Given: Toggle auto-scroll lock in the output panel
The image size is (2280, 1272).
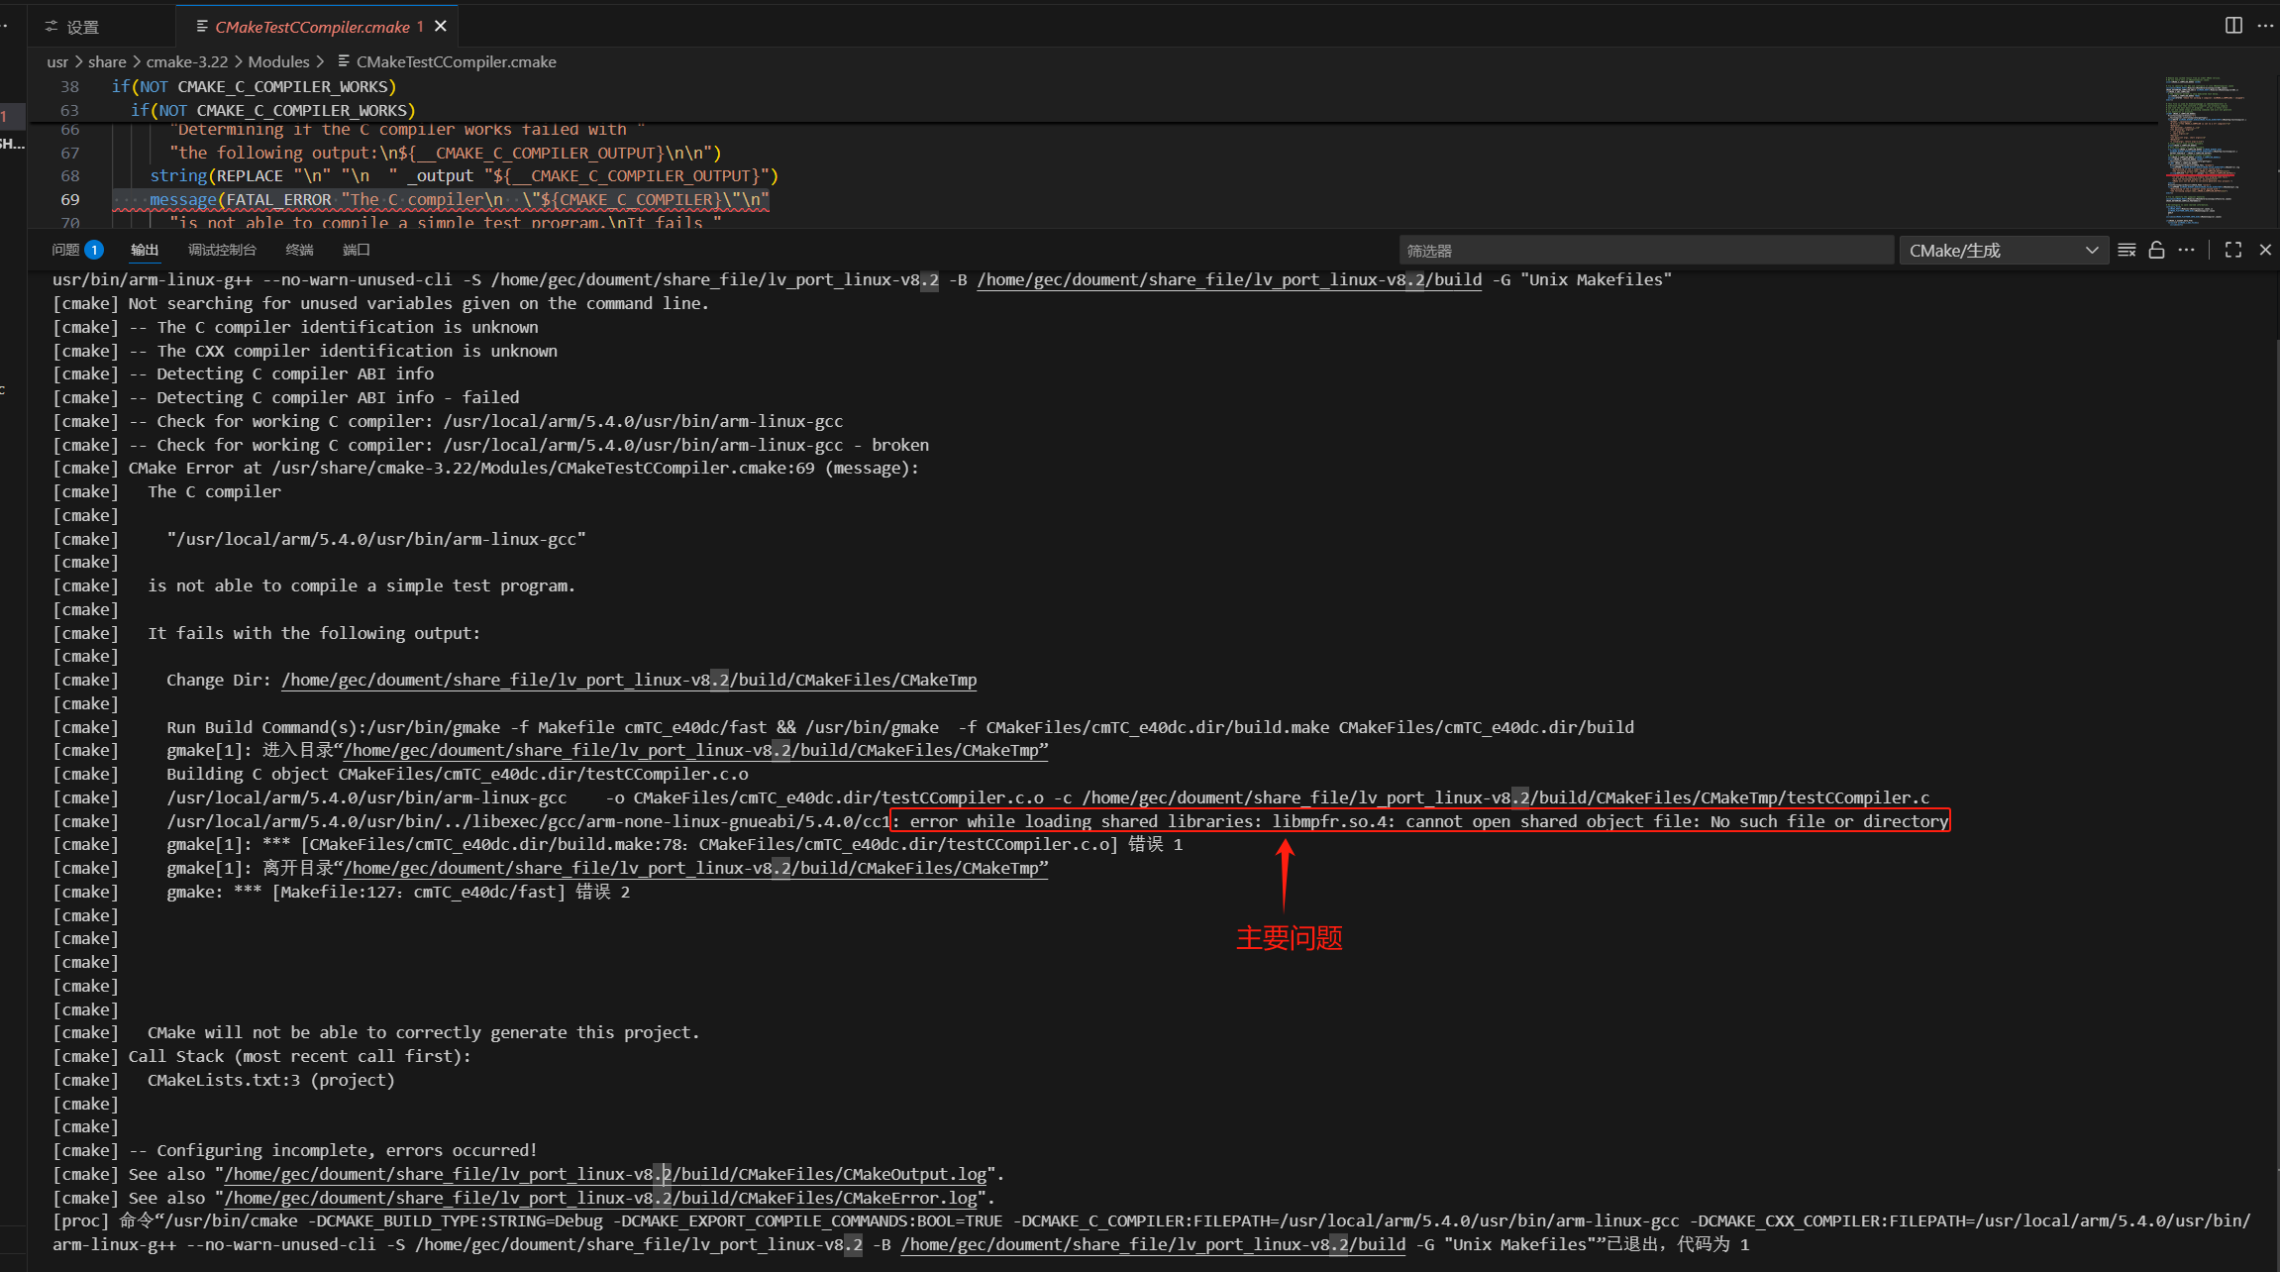Looking at the screenshot, I should pyautogui.click(x=2156, y=250).
